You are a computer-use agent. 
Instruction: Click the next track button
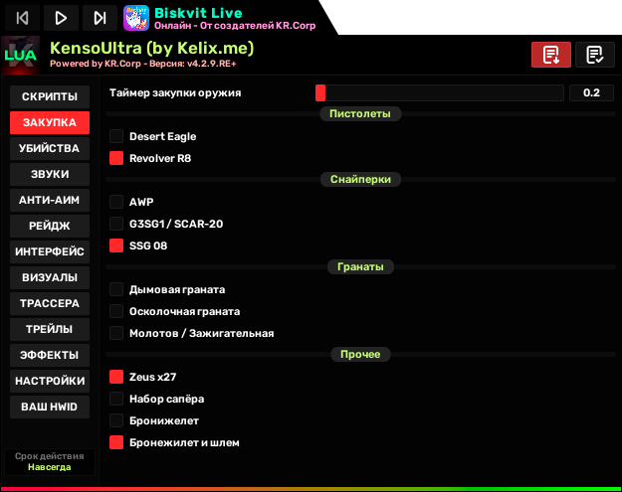pos(99,17)
